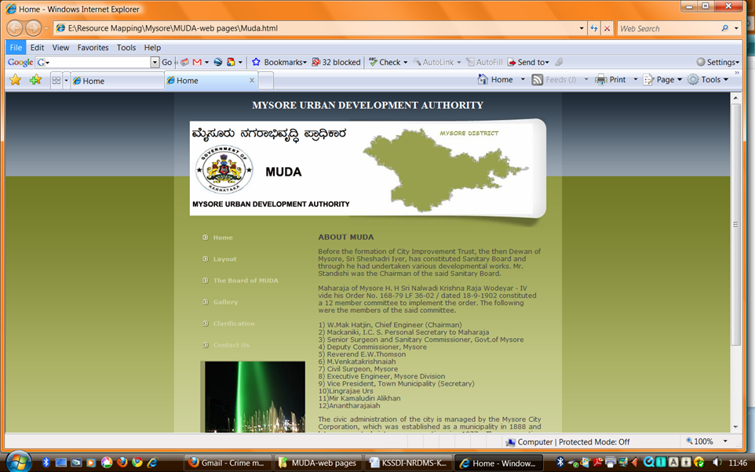Click the Windows Start orb
Screen dimensions: 755x472
pos(18,463)
